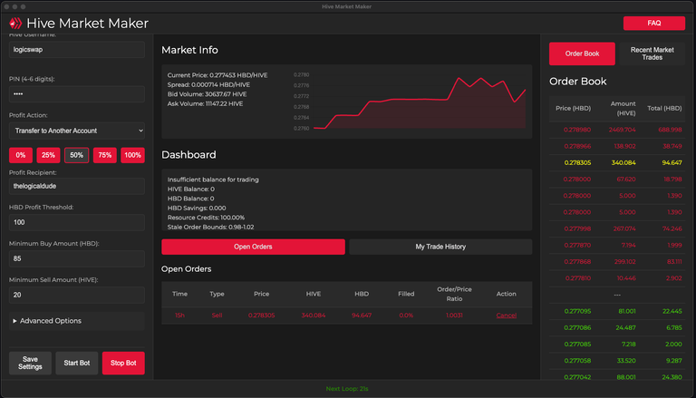696x398 pixels.
Task: Edit the Minimum Buy Amount field 85
Action: click(x=77, y=258)
